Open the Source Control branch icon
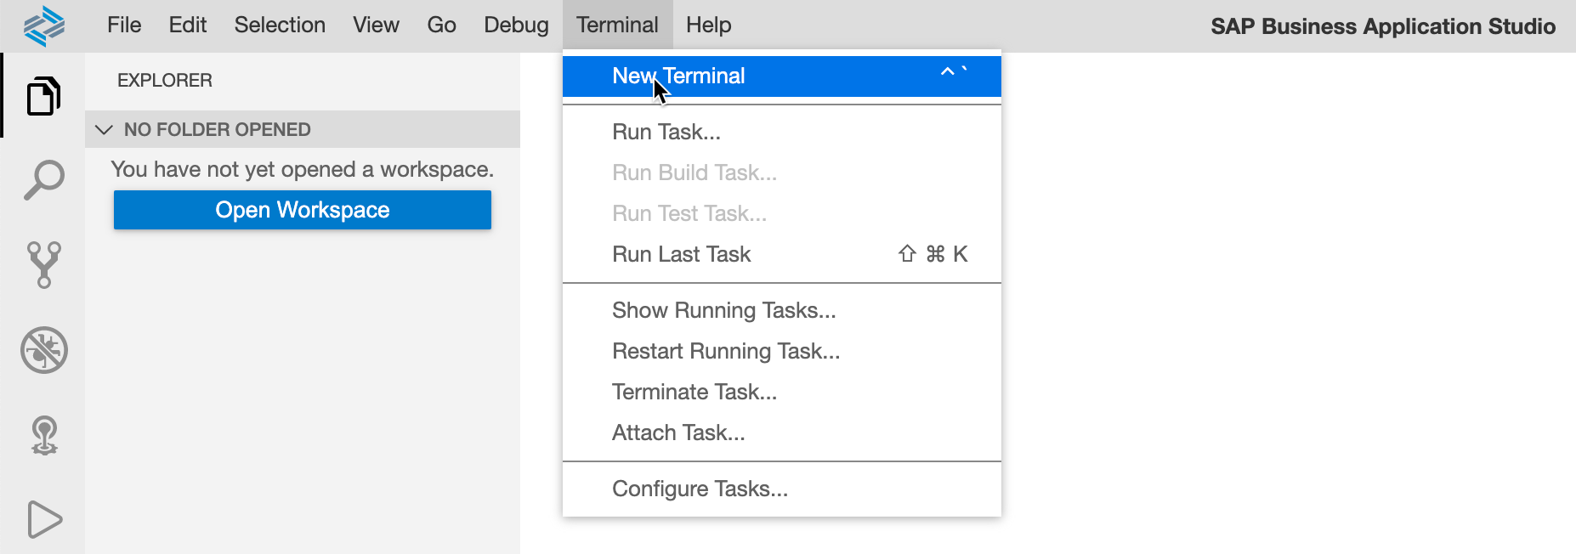This screenshot has height=554, width=1576. (44, 265)
